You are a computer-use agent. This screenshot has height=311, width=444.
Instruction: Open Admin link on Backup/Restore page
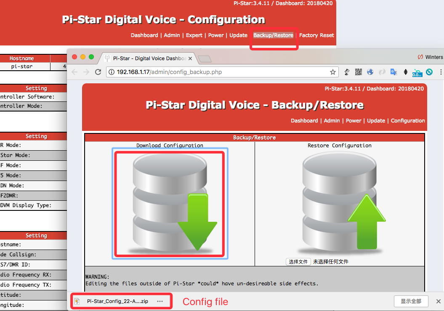[x=332, y=121]
